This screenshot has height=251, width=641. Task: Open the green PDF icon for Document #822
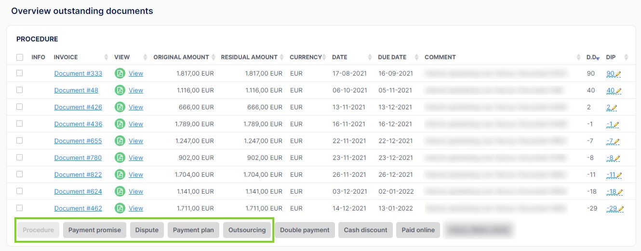click(120, 174)
